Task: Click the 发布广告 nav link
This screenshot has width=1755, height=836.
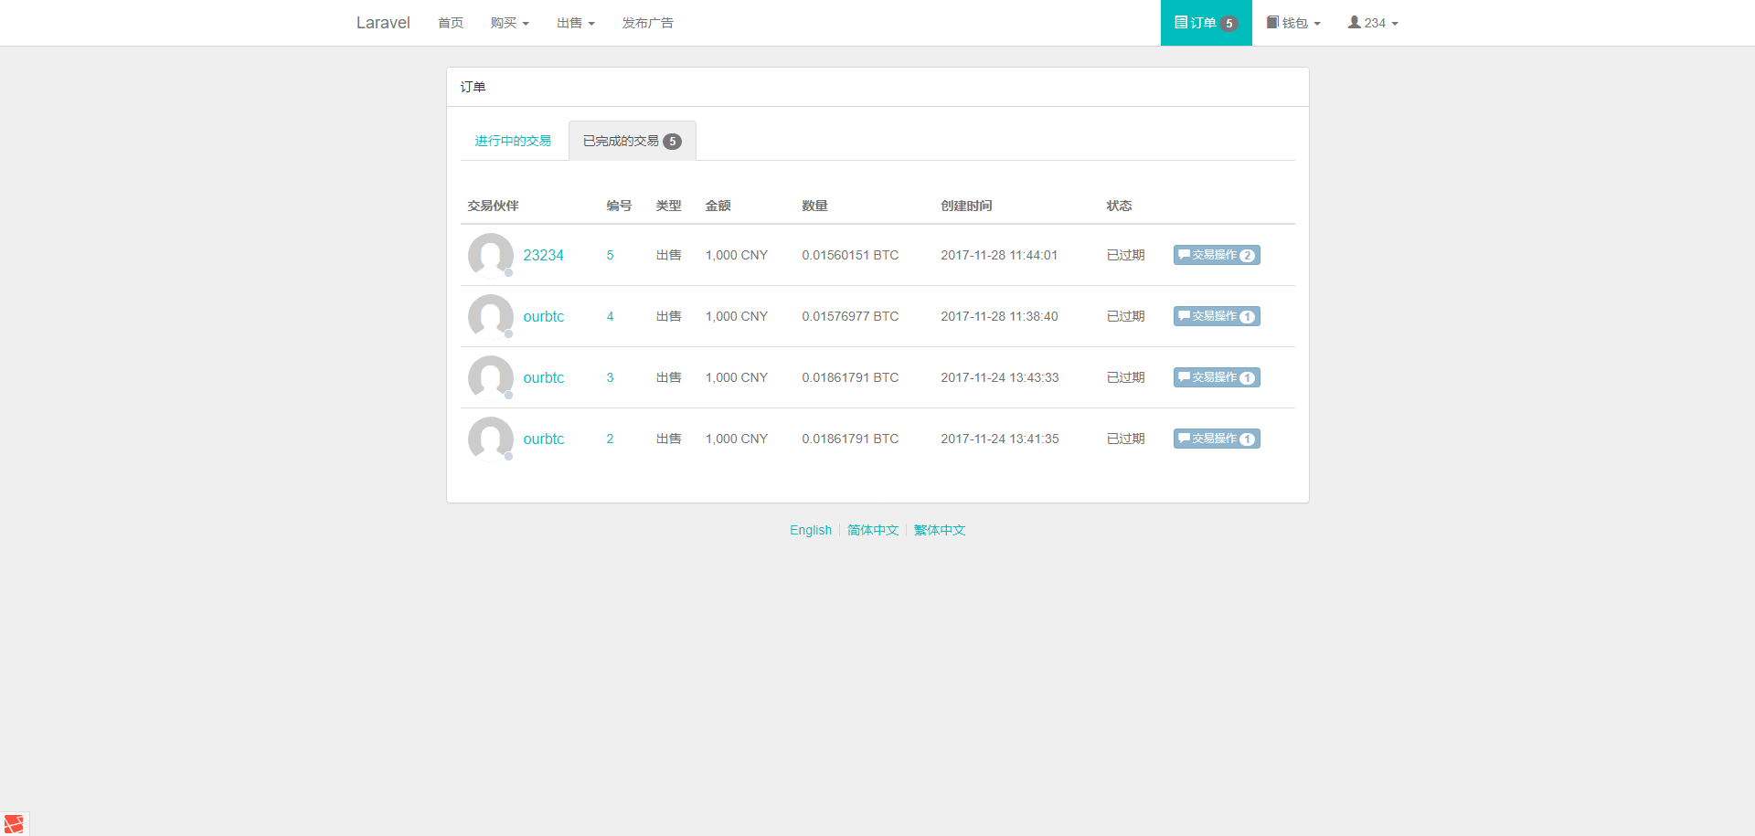Action: tap(647, 23)
